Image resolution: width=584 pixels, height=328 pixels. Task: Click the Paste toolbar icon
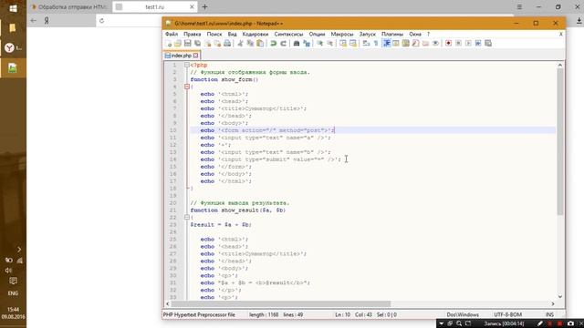pyautogui.click(x=260, y=44)
